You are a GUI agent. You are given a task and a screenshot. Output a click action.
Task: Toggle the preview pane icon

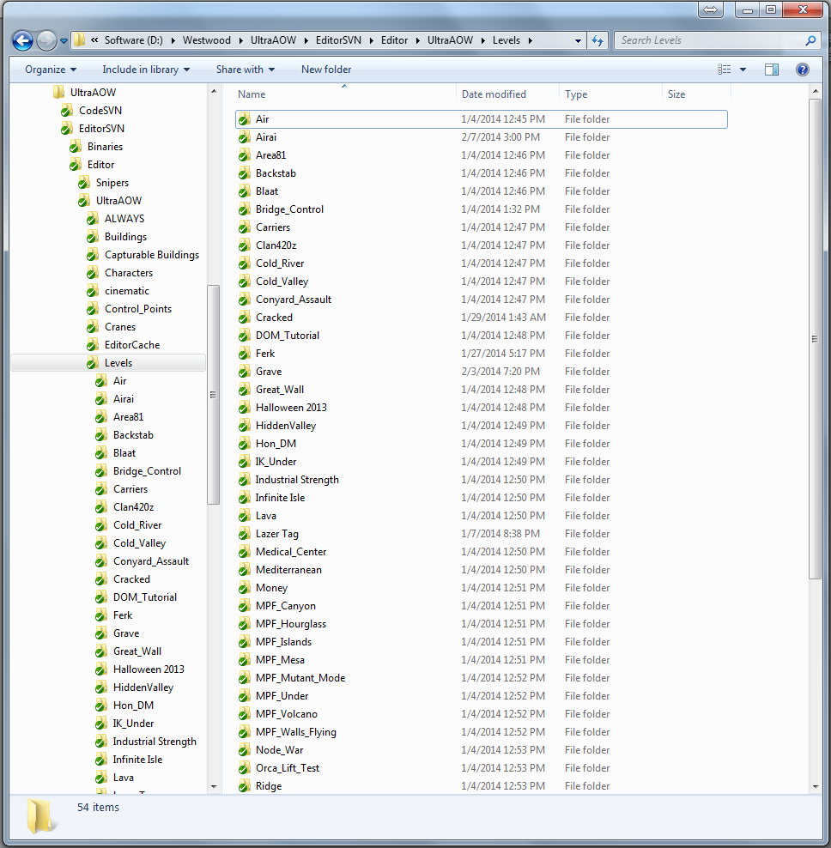click(x=772, y=70)
